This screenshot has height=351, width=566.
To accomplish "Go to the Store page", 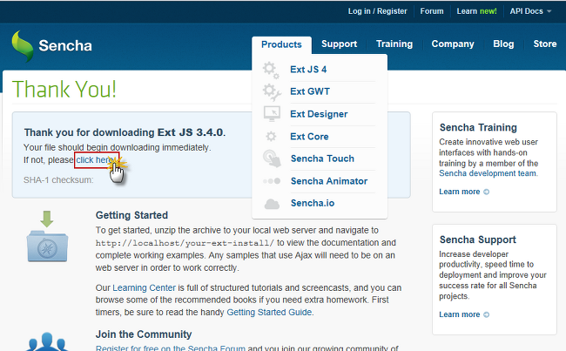I will point(545,44).
